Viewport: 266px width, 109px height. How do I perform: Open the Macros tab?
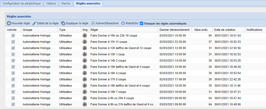(66, 4)
